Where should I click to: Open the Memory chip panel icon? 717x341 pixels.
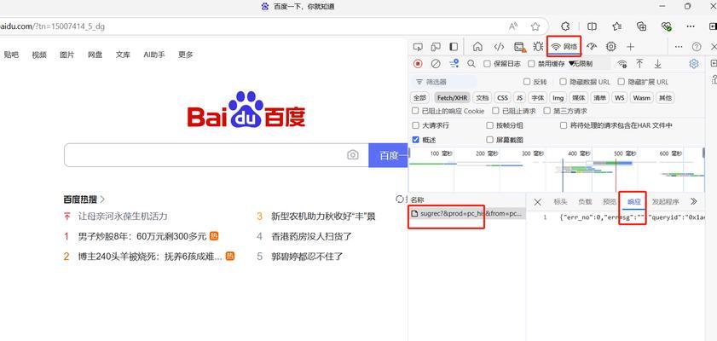(611, 47)
